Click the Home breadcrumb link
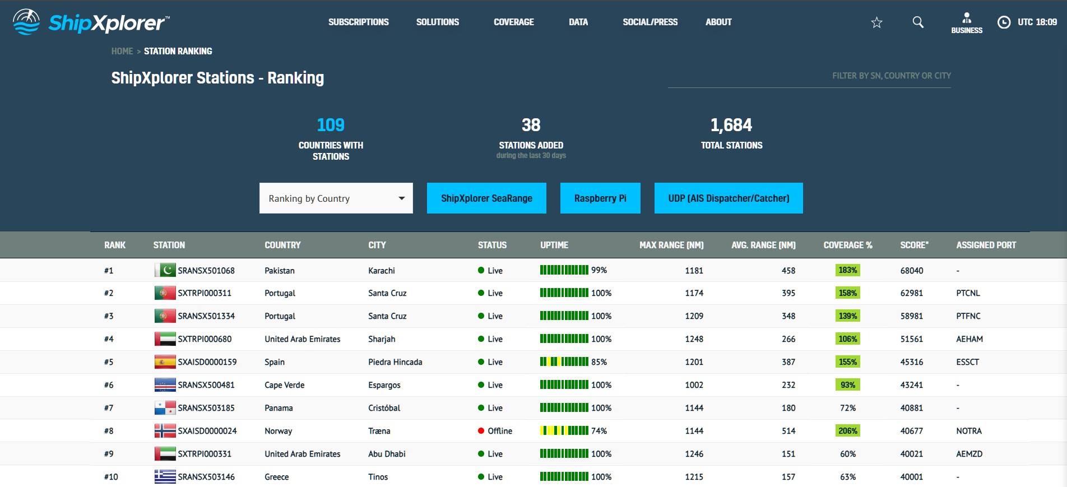 click(x=122, y=51)
